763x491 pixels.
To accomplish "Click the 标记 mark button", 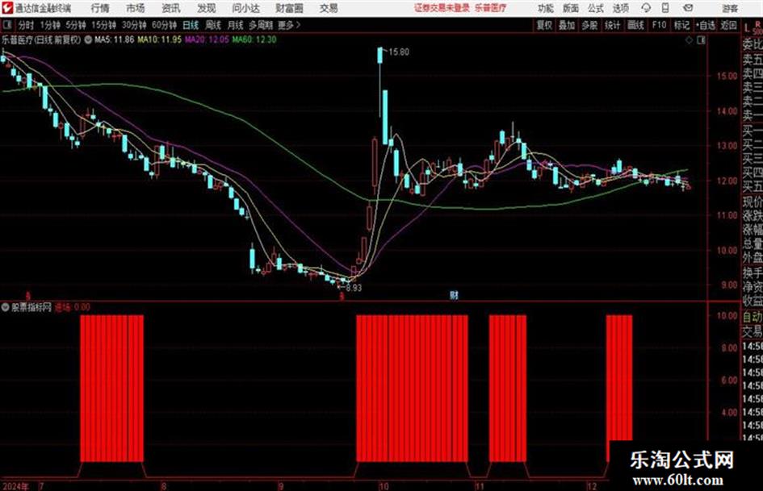I will point(681,25).
